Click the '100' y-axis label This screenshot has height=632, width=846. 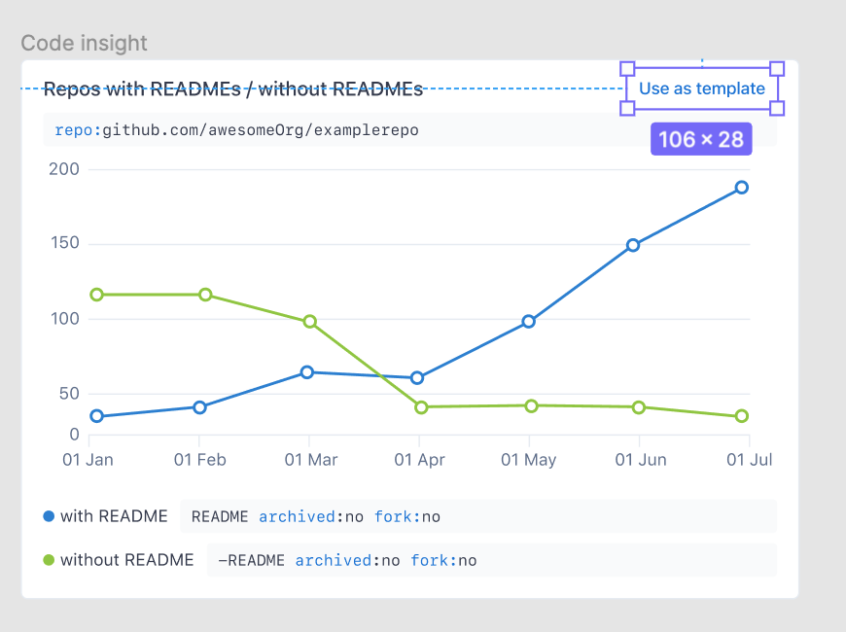tap(65, 319)
